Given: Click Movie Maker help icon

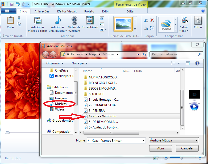Looking at the screenshot, I should coord(203,11).
